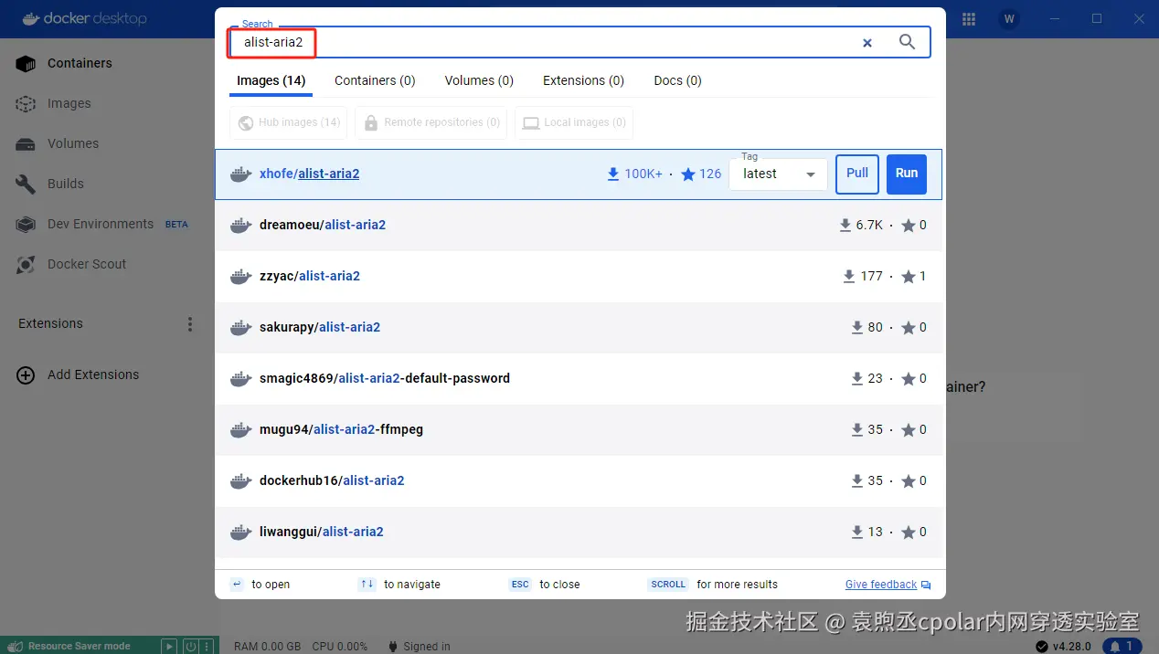
Task: Open the Volumes (0) tab
Action: coord(479,80)
